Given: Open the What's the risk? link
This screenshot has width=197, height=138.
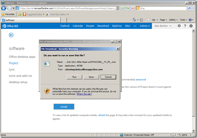Looking at the screenshot, I should [84, 94].
